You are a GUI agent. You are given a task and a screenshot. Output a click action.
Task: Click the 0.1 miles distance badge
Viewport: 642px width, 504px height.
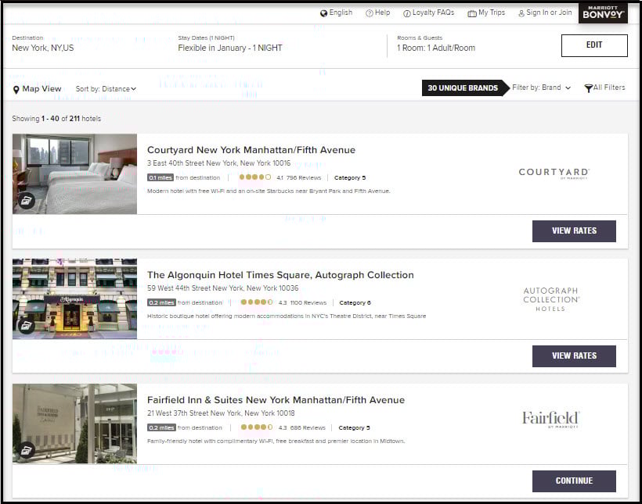160,178
